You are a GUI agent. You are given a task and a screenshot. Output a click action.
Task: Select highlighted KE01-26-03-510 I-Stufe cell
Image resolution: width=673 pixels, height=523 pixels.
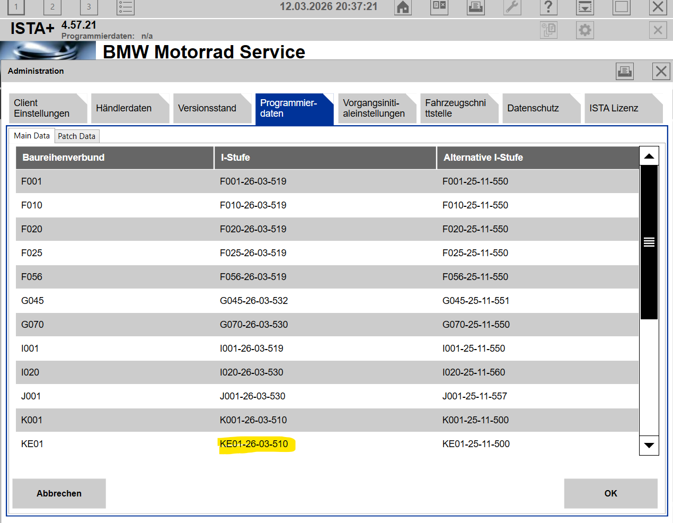pos(254,444)
